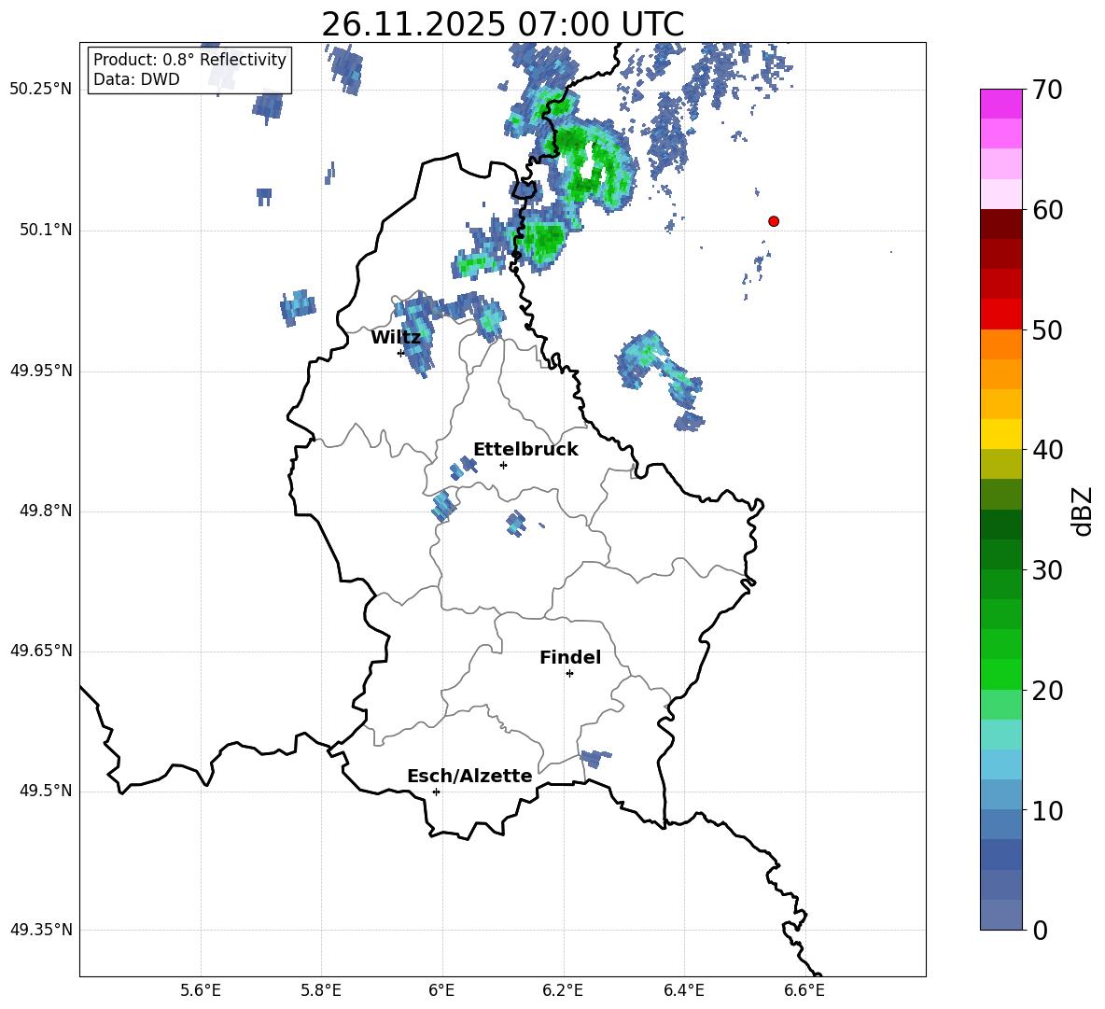This screenshot has height=1009, width=1105.
Task: Click the Ettelbruck cross marker
Action: pos(503,465)
